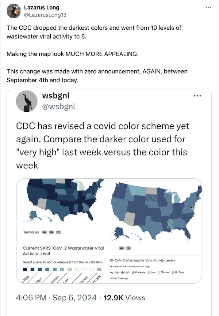
Task: Open more options on quoted wsbgnl tweet
Action: click(198, 96)
